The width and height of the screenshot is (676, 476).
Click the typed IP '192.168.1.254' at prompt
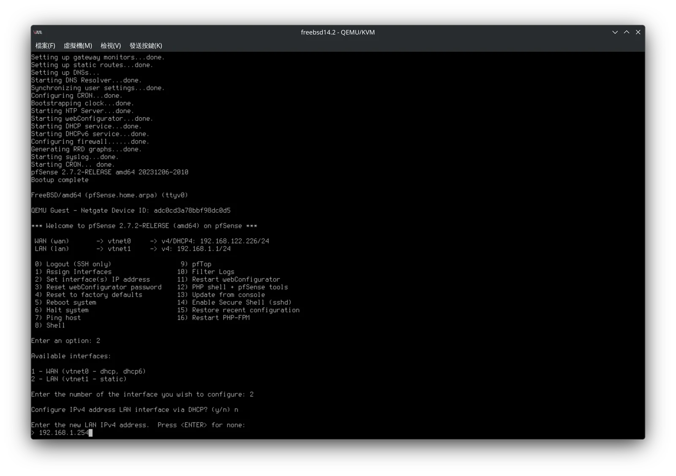pos(64,433)
